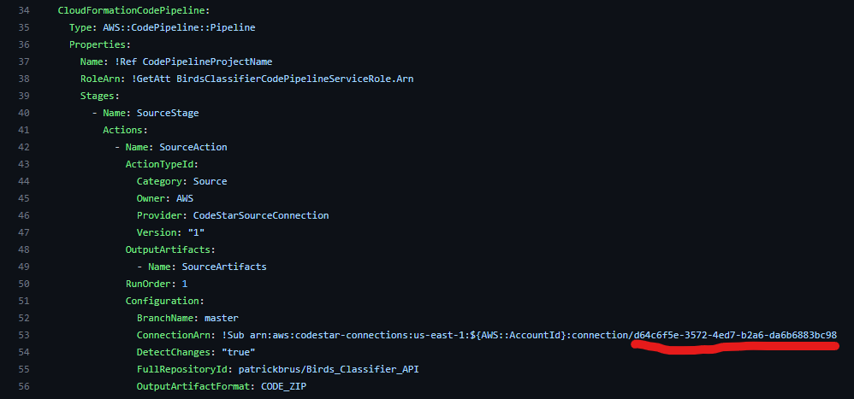Select line number 38 in the gutter
The width and height of the screenshot is (854, 399).
24,79
